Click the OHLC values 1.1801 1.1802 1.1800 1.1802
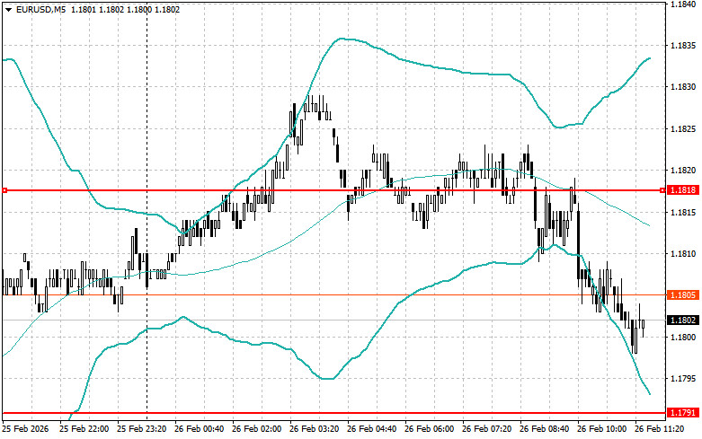Screen dimensions: 702x439 pos(125,9)
